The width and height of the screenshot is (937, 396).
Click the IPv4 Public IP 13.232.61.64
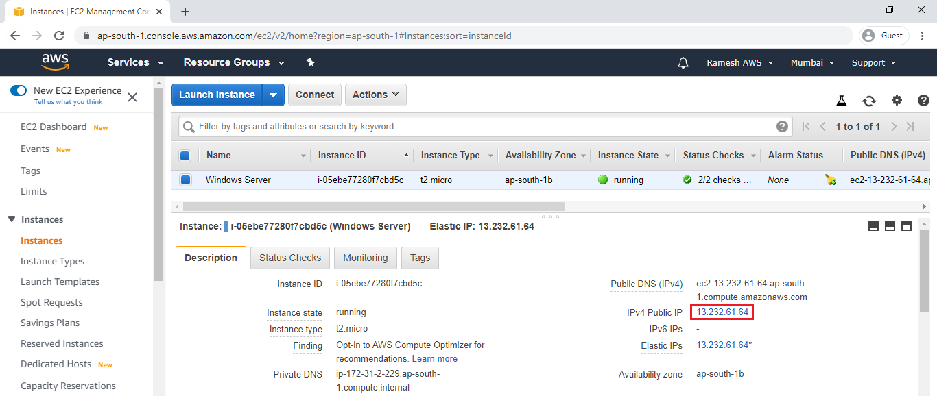(722, 312)
